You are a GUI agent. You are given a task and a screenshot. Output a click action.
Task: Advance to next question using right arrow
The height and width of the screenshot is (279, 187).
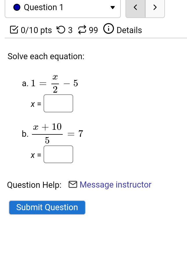155,8
